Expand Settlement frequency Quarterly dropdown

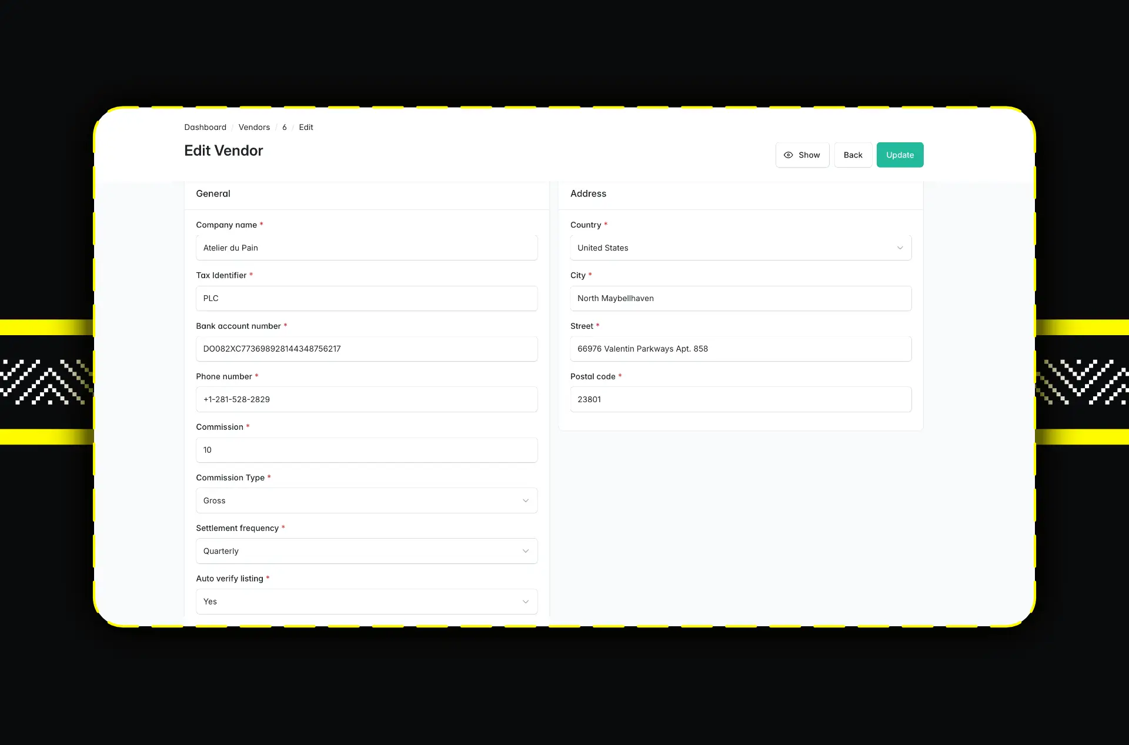pos(366,551)
